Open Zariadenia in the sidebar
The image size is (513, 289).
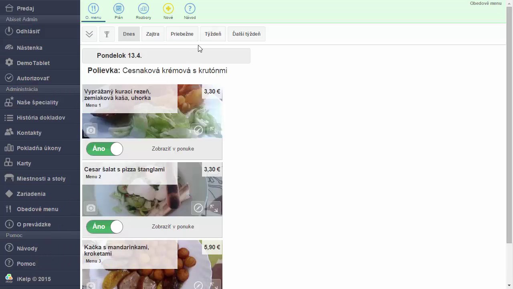[40, 193]
